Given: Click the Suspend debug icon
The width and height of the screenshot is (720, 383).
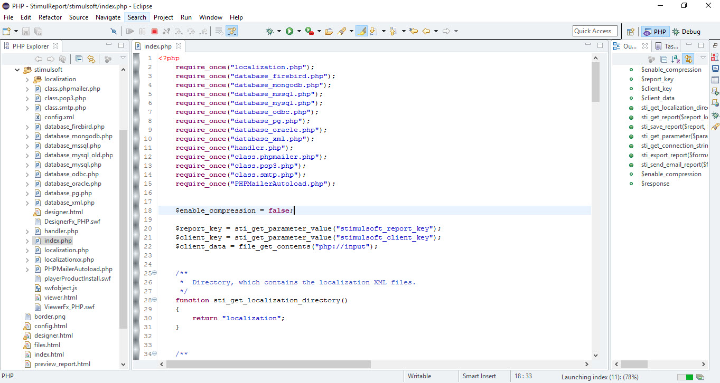Looking at the screenshot, I should (142, 31).
